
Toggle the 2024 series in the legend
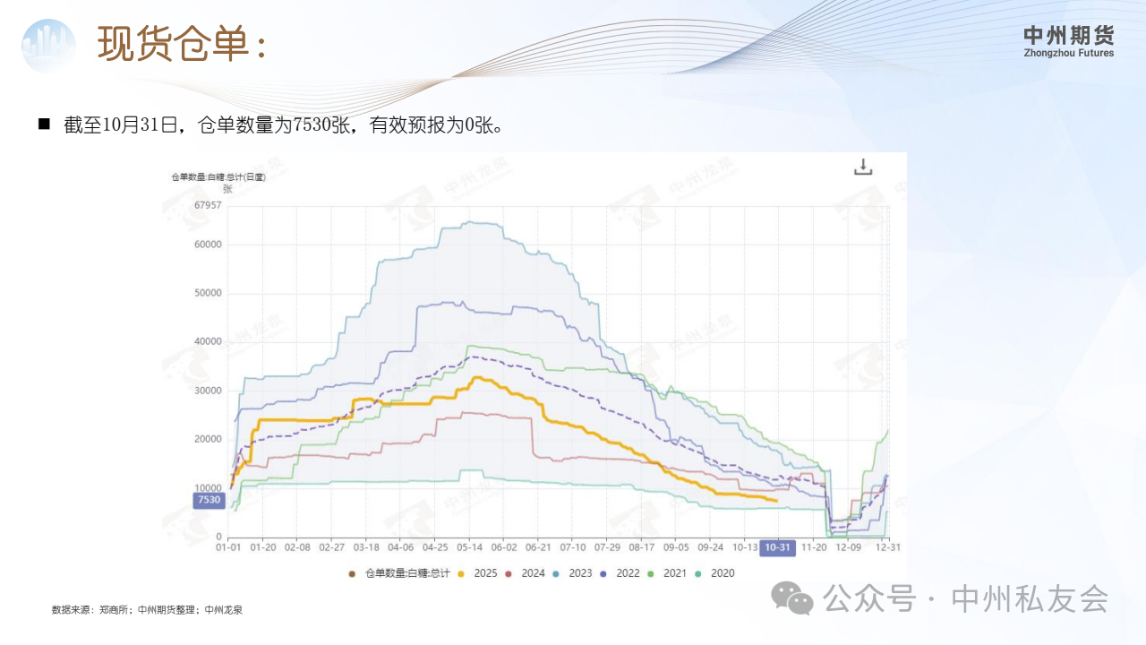(525, 572)
